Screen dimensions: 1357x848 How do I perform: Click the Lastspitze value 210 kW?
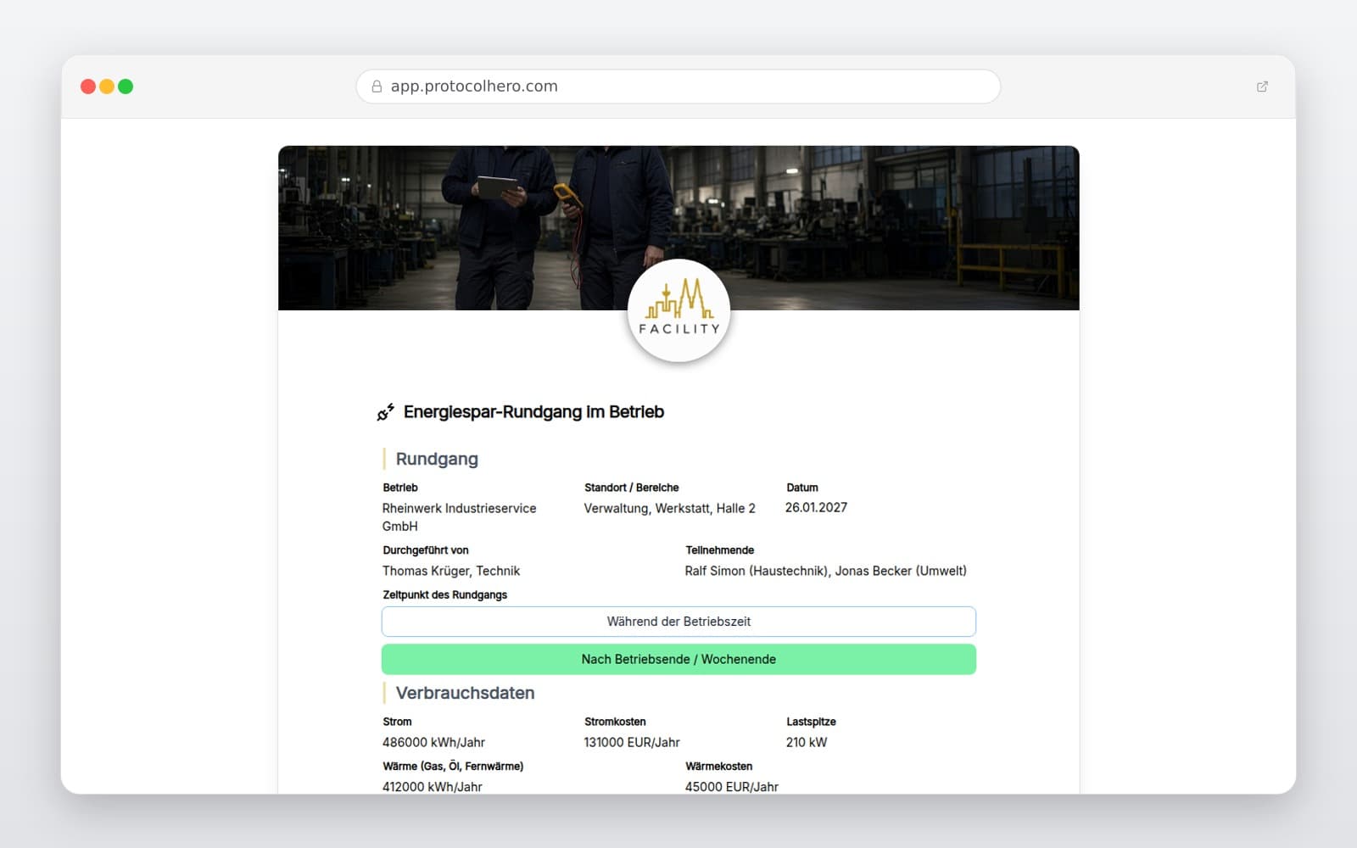coord(806,742)
